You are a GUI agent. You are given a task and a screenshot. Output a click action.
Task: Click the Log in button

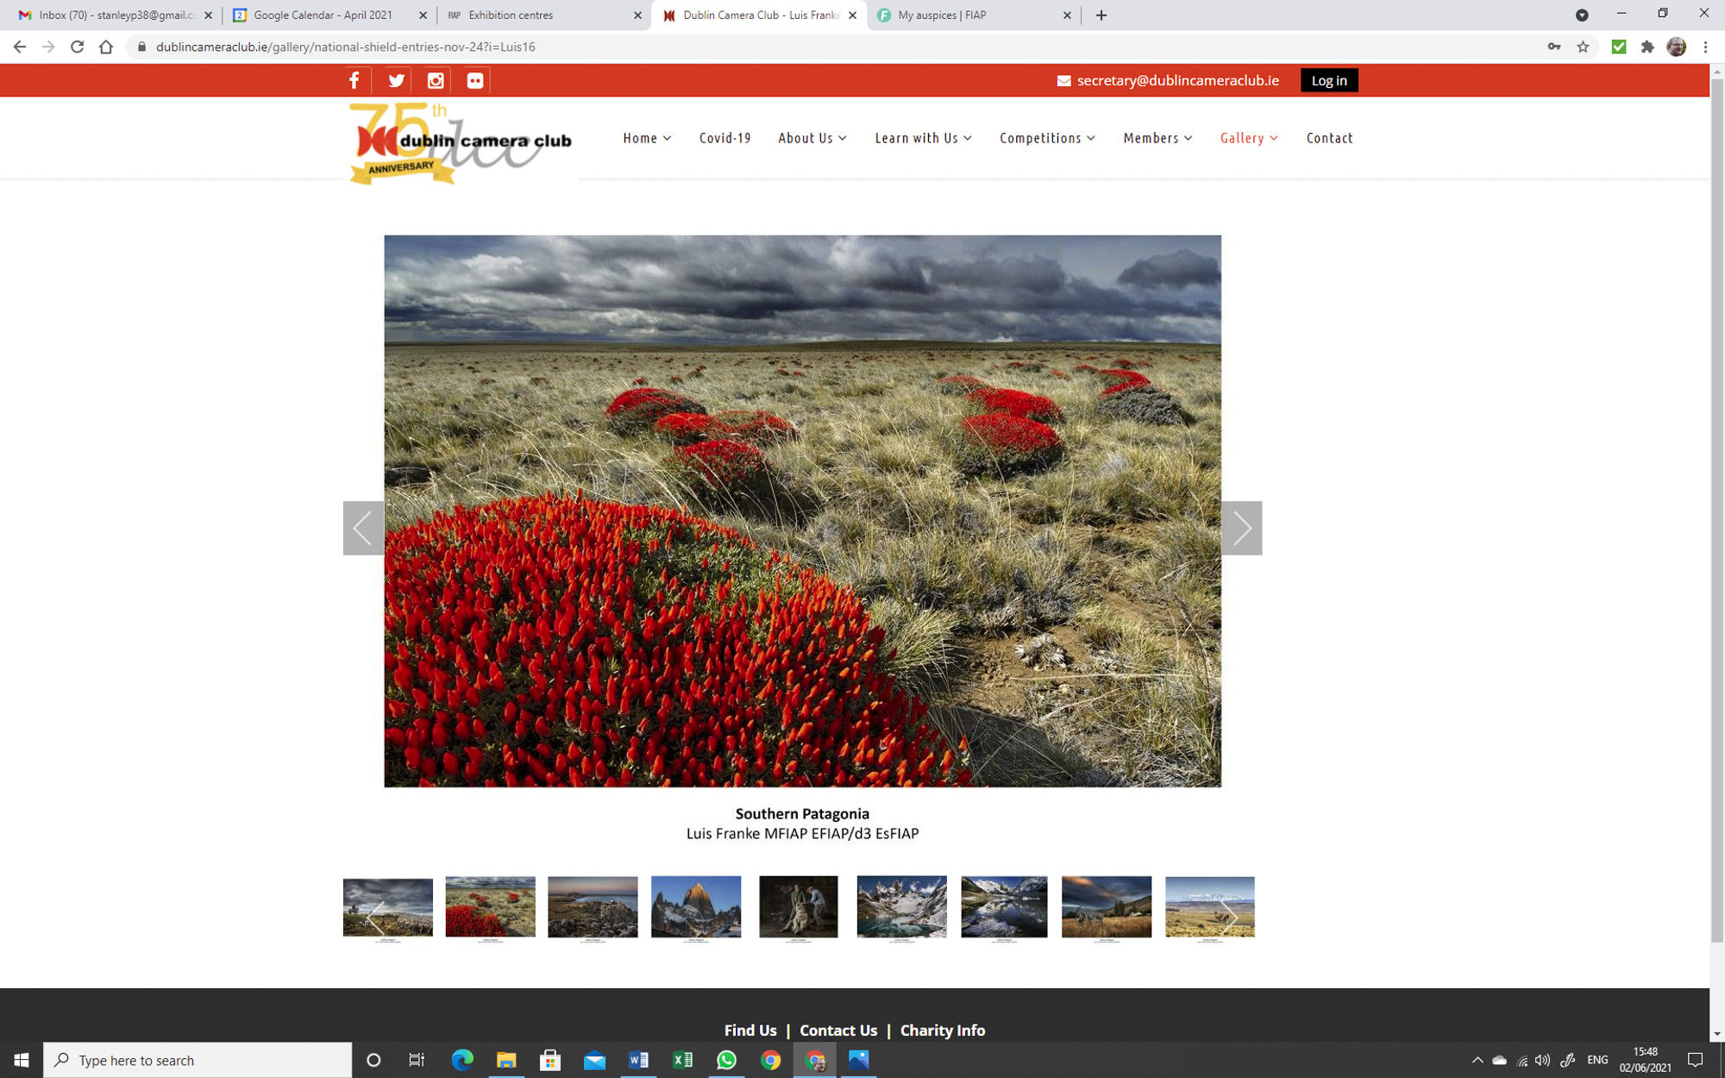(1328, 80)
